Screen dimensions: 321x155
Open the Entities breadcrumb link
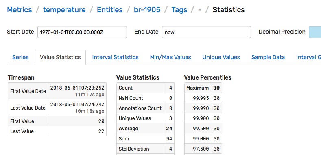(x=110, y=10)
